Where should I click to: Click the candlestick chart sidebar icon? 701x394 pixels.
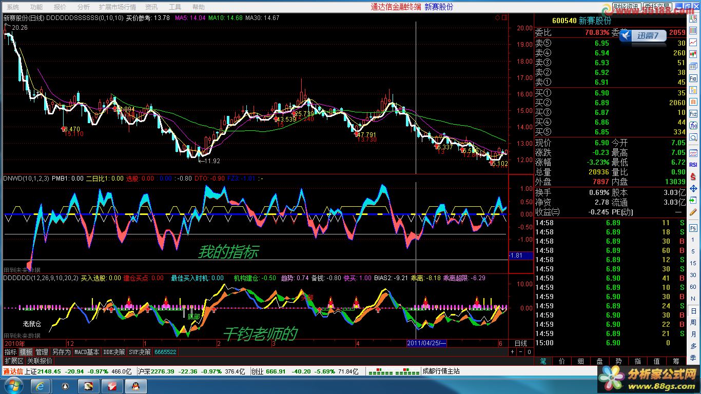(x=693, y=54)
